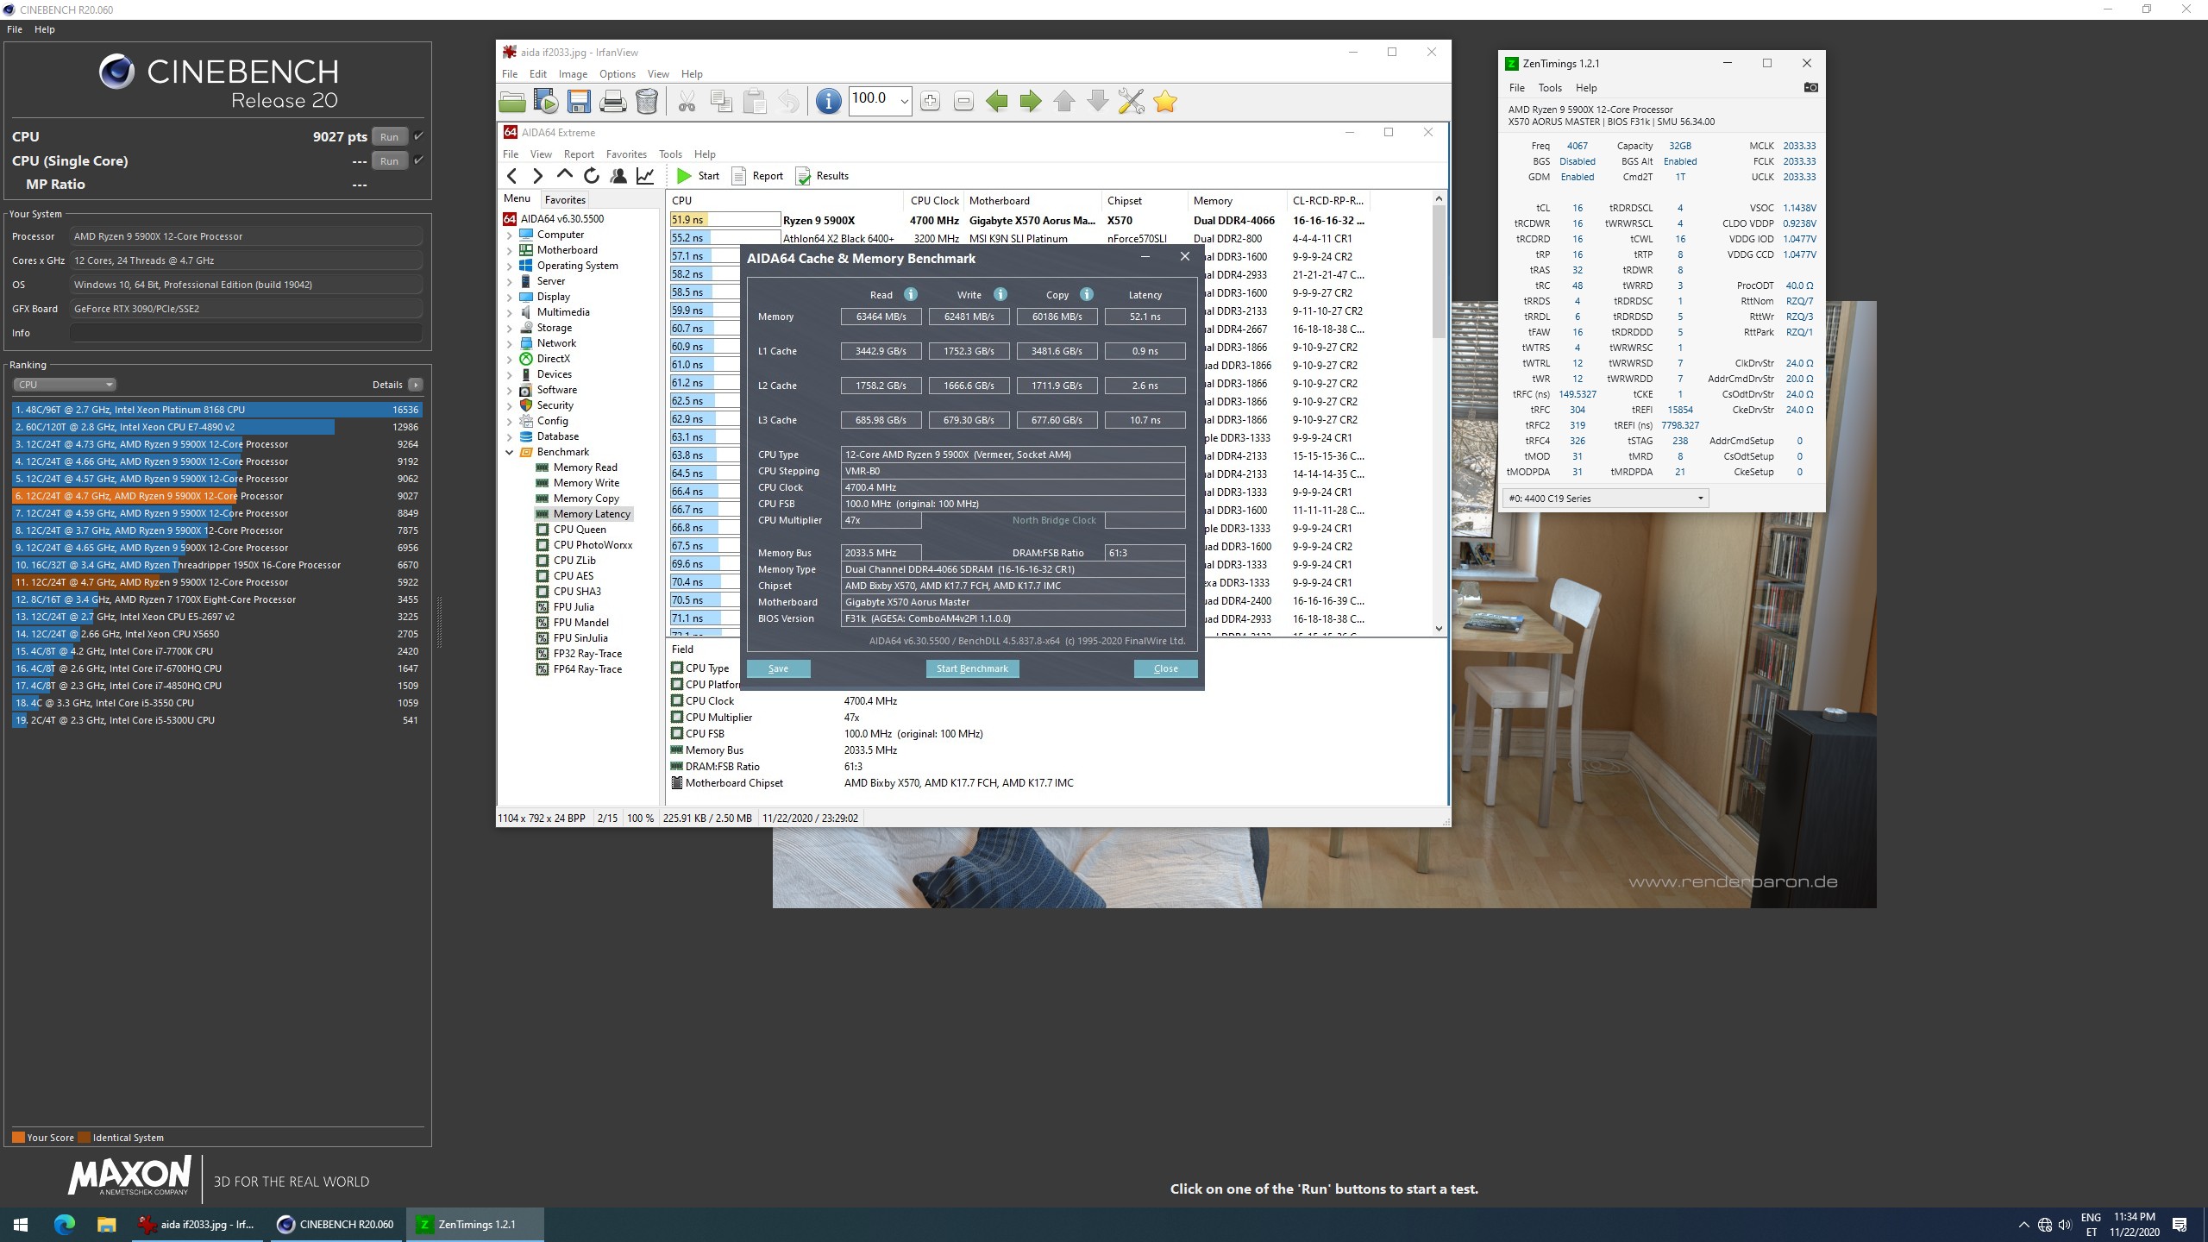Print the image from IrfanView toolbar
2208x1242 pixels.
[x=612, y=102]
